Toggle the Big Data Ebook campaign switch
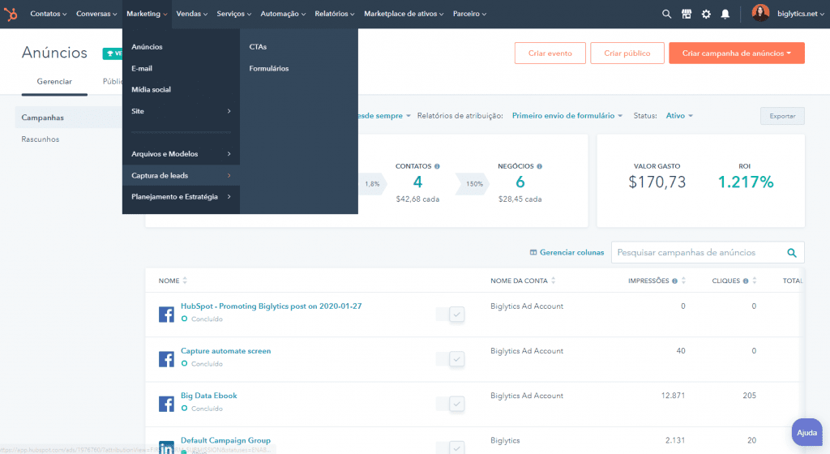 450,404
